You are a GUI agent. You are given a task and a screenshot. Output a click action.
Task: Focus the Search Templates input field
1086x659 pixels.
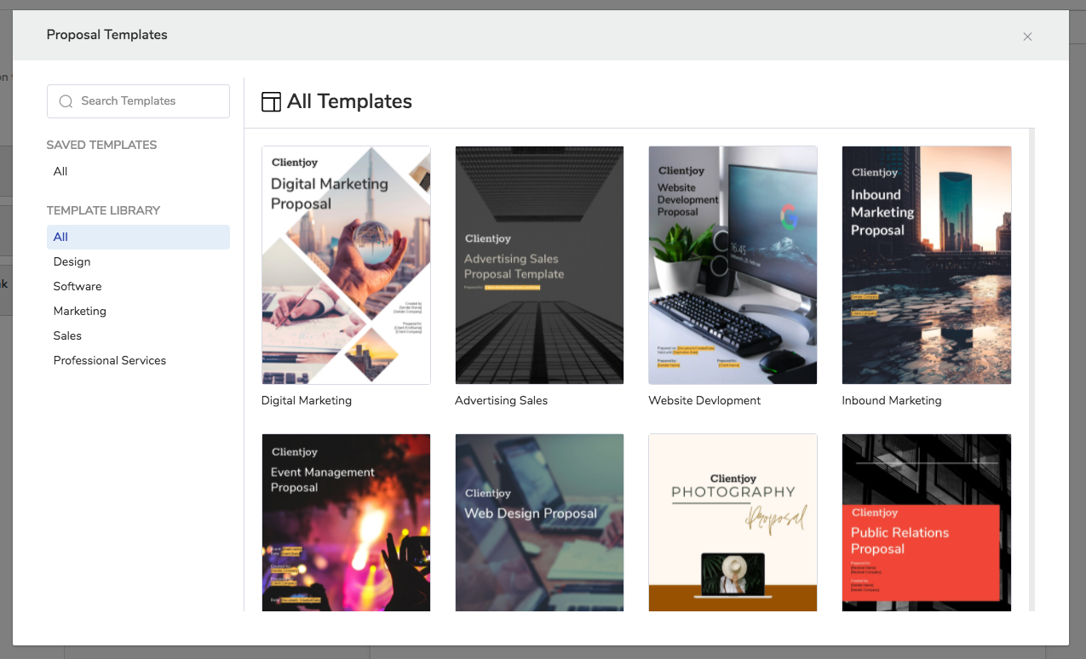pyautogui.click(x=138, y=101)
